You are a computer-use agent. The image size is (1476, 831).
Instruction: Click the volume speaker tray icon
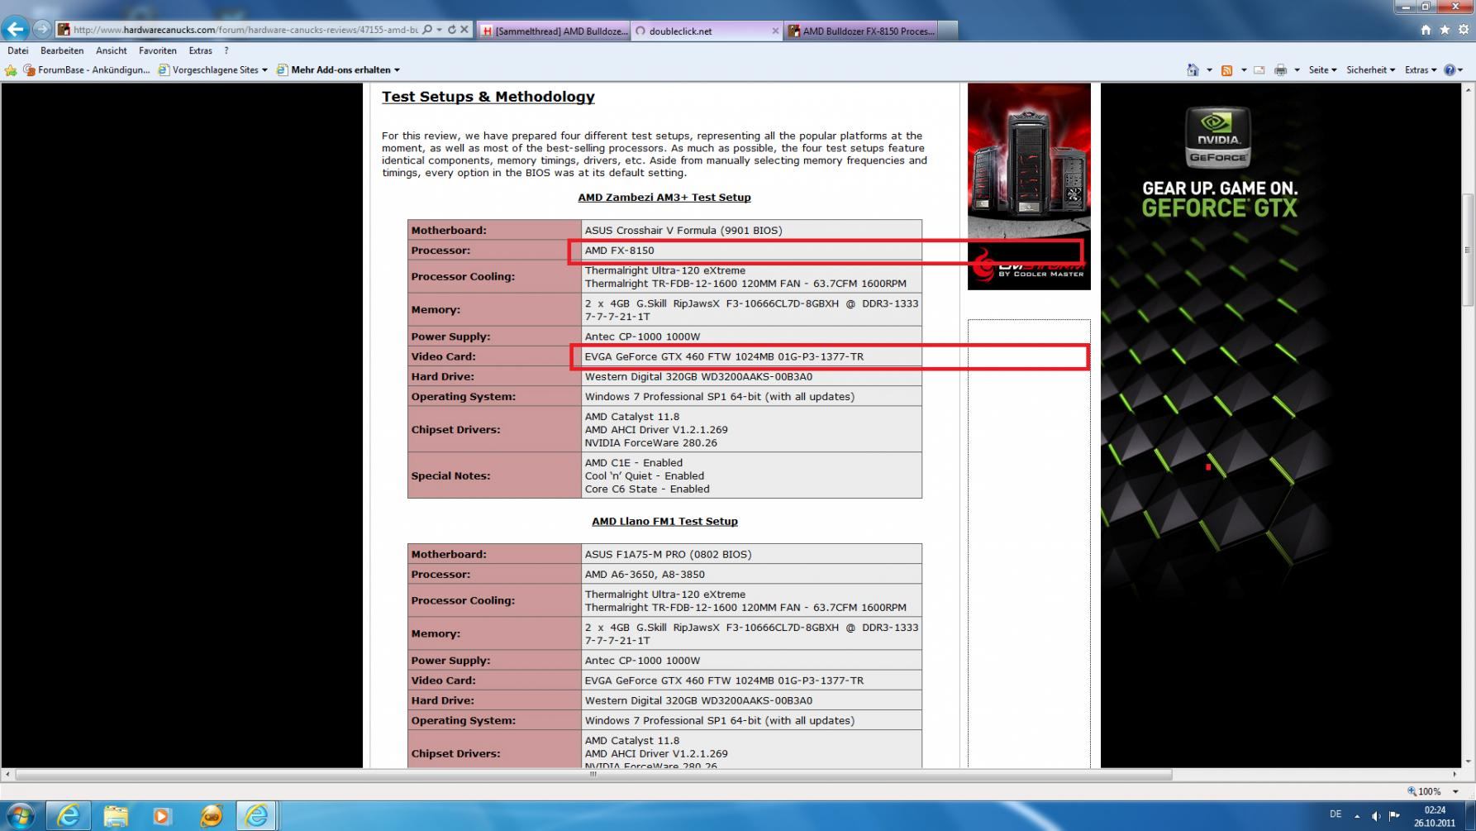click(x=1376, y=816)
